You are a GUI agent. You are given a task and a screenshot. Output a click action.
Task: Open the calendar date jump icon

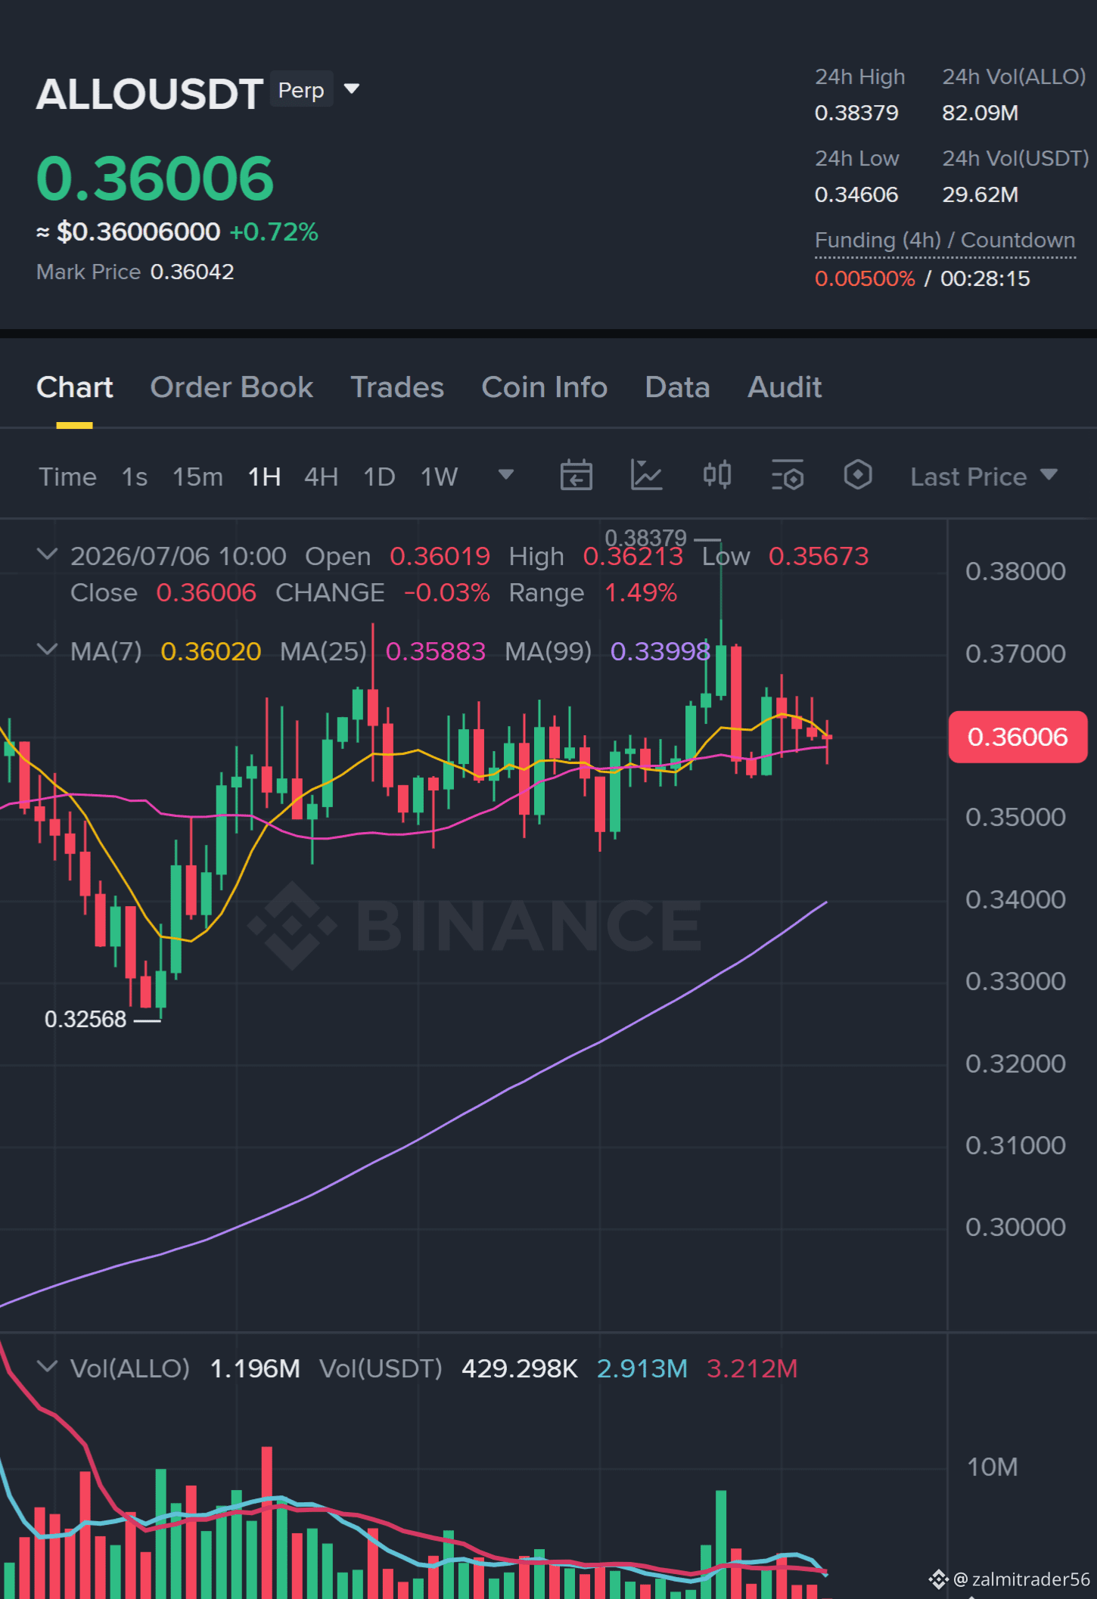576,476
